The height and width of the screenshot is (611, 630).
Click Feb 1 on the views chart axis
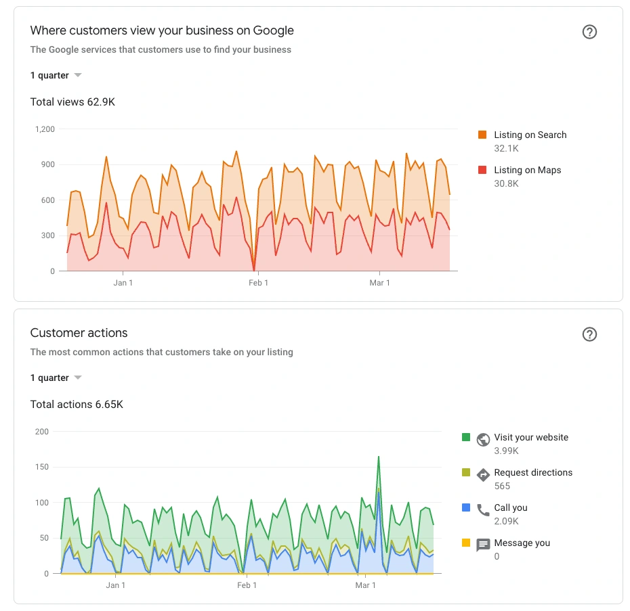(x=258, y=283)
